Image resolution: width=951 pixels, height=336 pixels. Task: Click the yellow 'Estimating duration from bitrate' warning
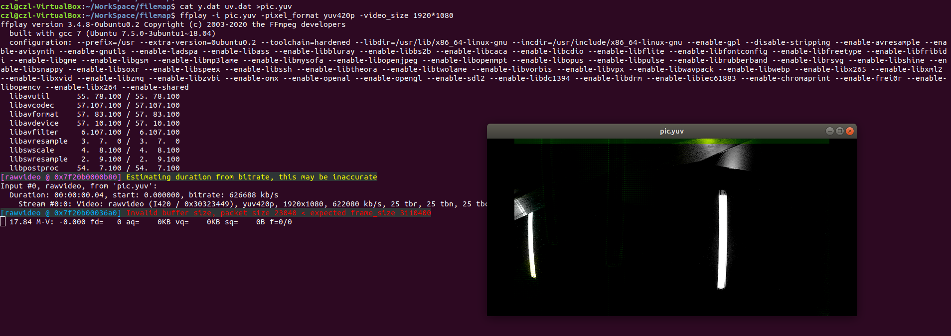click(252, 177)
